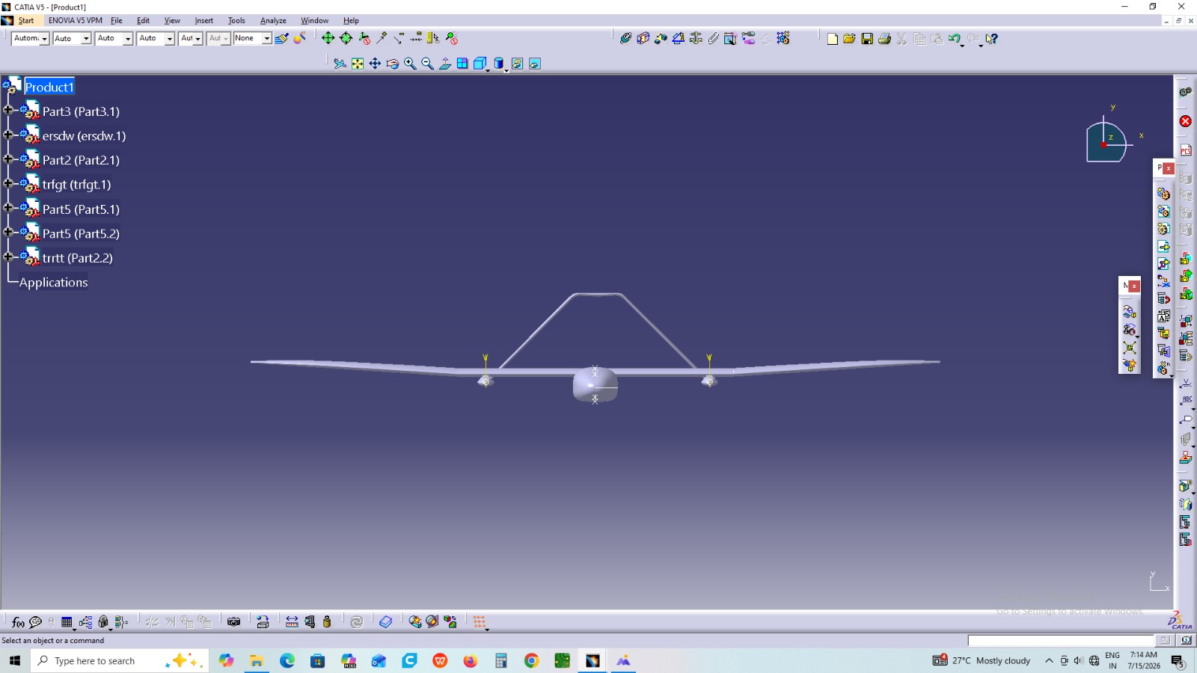This screenshot has width=1197, height=673.
Task: Click the Update All icon in bottom toolbar
Action: click(x=357, y=622)
